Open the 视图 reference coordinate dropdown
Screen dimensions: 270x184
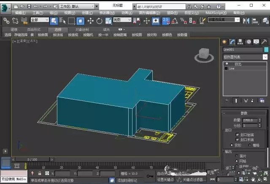pyautogui.click(x=122, y=20)
